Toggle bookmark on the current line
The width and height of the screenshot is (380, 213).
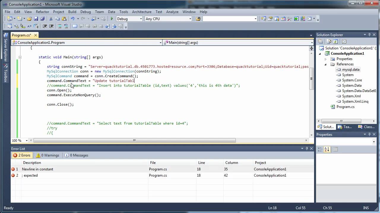75,26
